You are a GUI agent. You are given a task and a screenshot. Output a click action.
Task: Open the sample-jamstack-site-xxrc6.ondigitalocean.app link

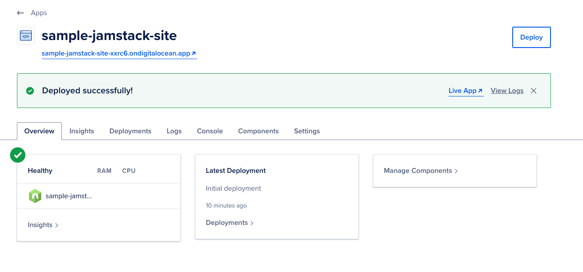pyautogui.click(x=119, y=53)
